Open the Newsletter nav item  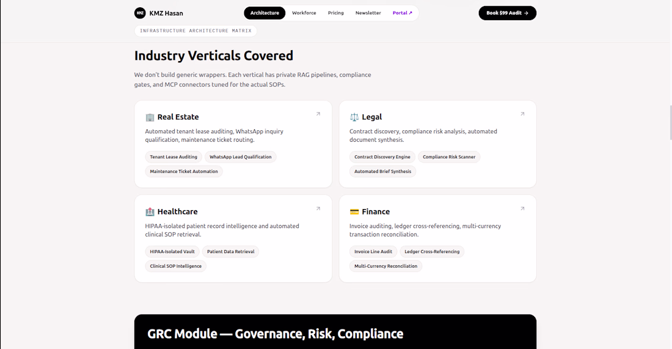click(x=368, y=13)
